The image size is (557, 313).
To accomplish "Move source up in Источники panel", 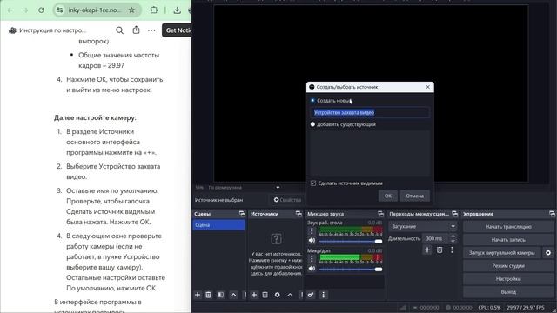I will pyautogui.click(x=290, y=295).
